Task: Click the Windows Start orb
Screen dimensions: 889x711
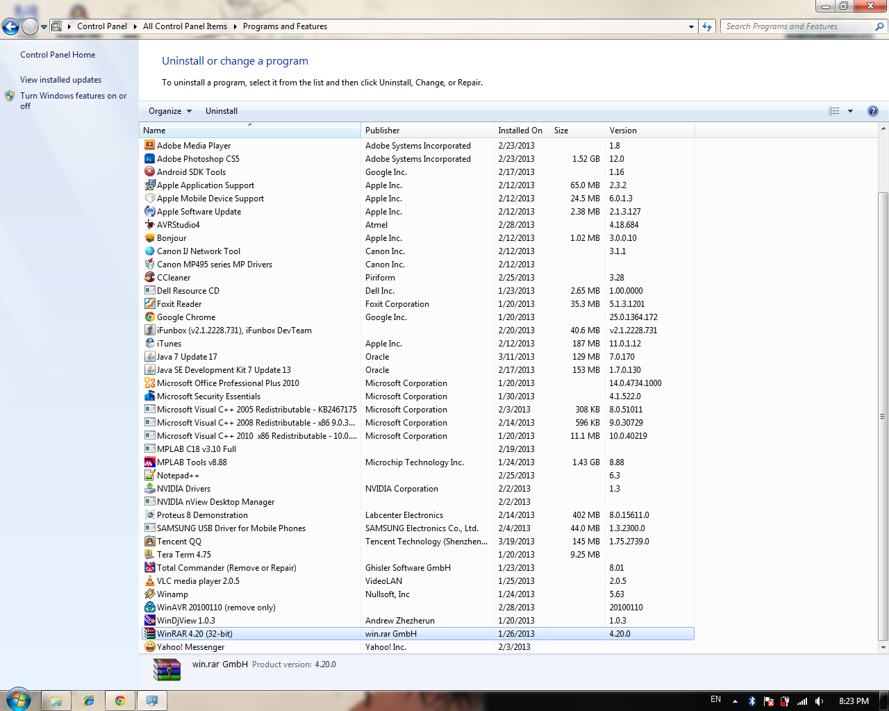Action: coord(19,700)
